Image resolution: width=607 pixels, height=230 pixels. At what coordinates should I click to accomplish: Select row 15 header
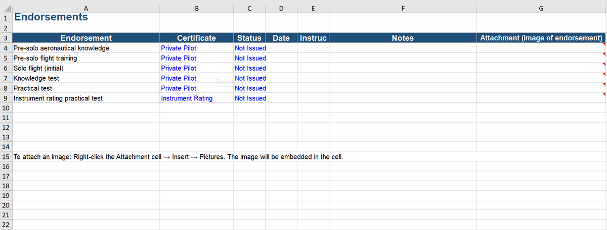(x=6, y=156)
